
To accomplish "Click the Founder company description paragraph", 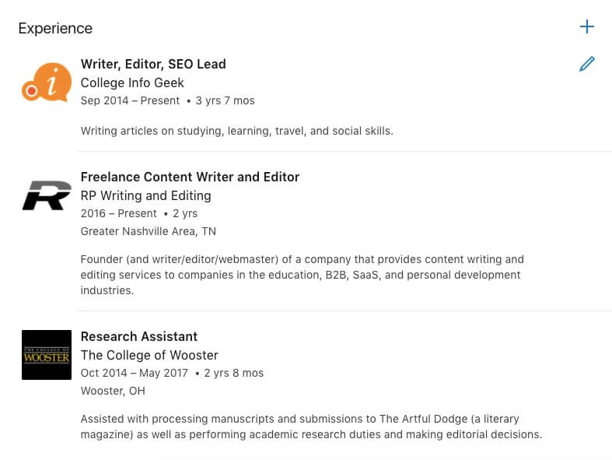I will click(x=302, y=275).
